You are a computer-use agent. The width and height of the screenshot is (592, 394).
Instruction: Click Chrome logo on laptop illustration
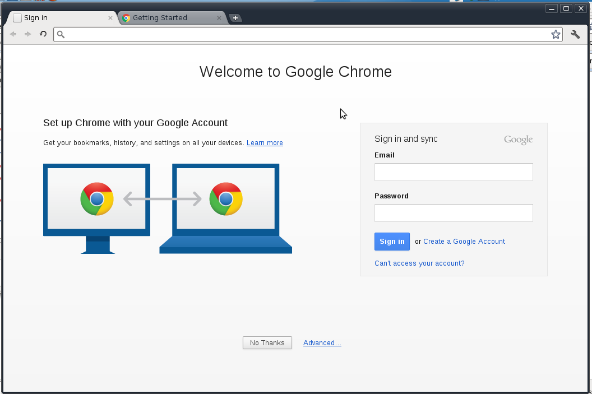pos(226,199)
